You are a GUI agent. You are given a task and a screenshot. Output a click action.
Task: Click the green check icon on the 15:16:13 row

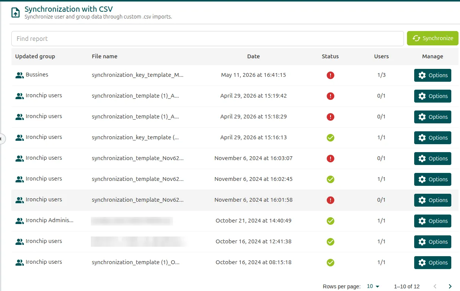pos(331,138)
